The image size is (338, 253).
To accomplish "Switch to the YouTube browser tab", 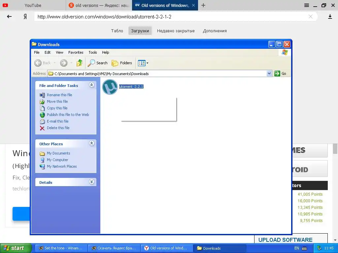I will (x=33, y=5).
